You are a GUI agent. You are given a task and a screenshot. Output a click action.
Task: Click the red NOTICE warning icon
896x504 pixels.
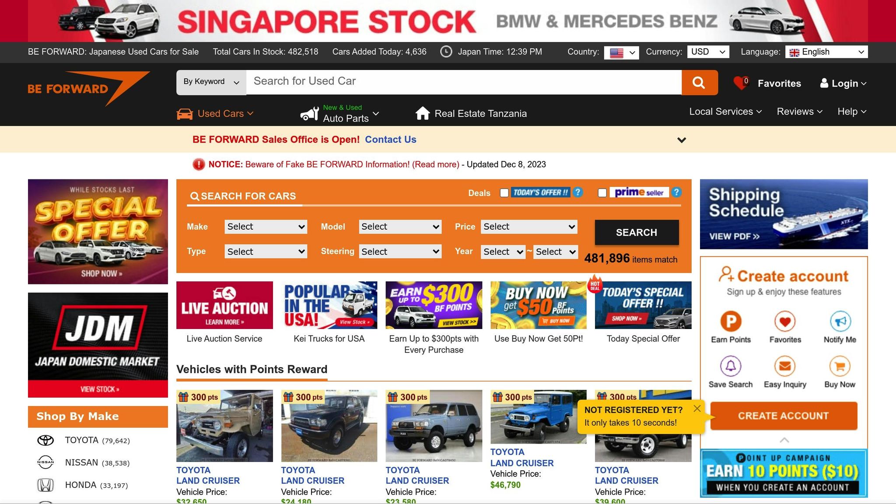point(199,164)
